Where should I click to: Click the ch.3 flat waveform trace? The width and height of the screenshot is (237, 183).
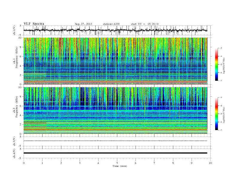point(115,141)
